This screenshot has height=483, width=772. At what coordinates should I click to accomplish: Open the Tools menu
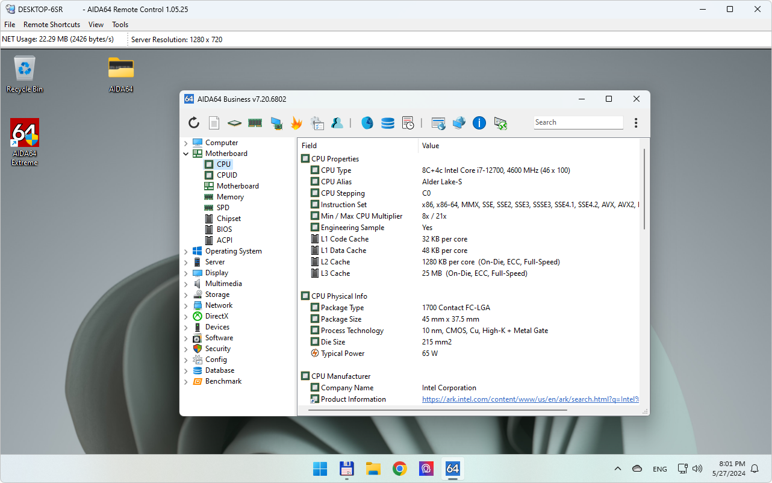pos(120,25)
